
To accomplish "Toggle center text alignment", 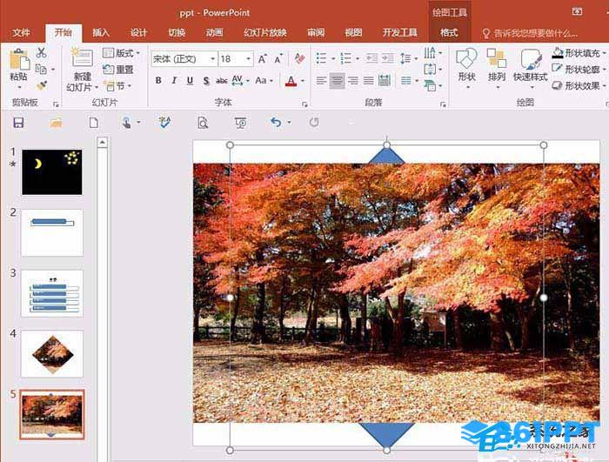I will coord(338,81).
